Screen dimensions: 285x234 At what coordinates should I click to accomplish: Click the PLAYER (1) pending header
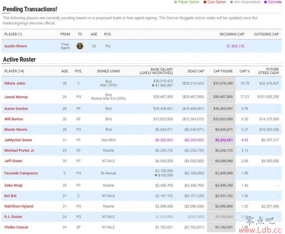click(x=13, y=34)
